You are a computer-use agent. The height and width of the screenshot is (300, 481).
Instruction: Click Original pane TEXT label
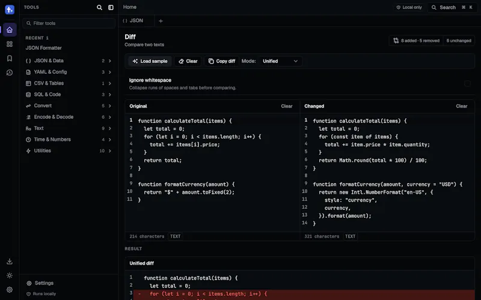point(175,236)
